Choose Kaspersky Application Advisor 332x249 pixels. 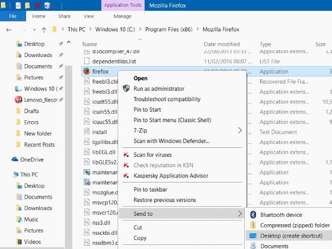tap(171, 176)
